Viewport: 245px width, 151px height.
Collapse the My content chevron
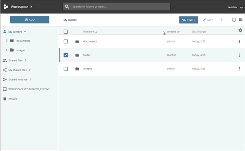coord(25,31)
